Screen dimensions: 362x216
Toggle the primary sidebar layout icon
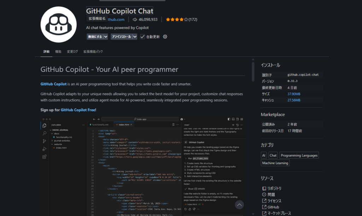coord(229,119)
